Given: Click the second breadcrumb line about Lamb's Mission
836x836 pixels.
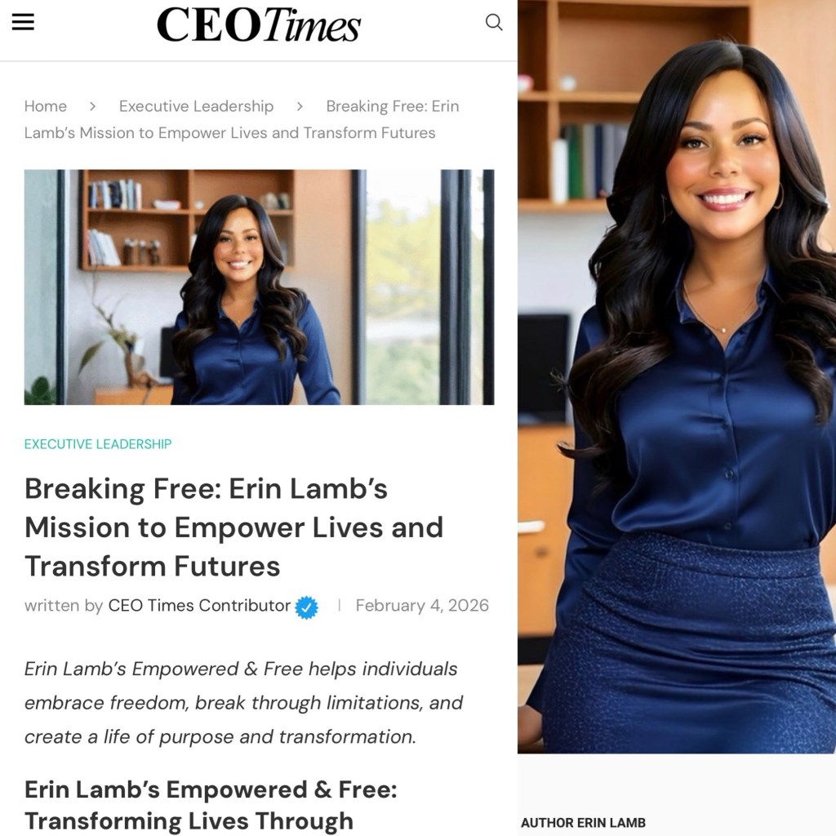Looking at the screenshot, I should pos(229,133).
